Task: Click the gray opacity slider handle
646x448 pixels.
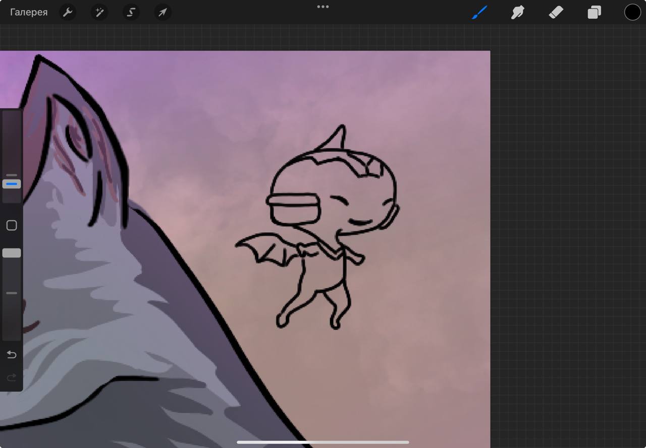Action: (x=12, y=253)
